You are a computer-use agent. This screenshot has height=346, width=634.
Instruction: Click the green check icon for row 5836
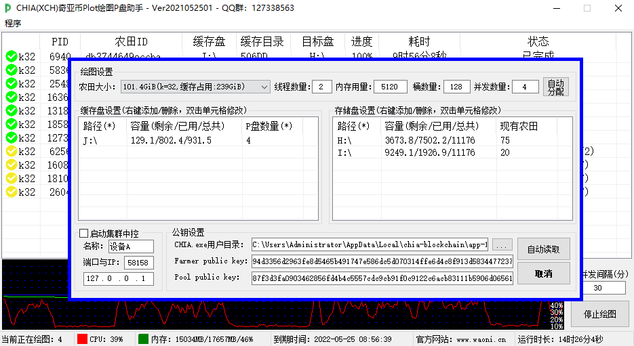pyautogui.click(x=12, y=70)
